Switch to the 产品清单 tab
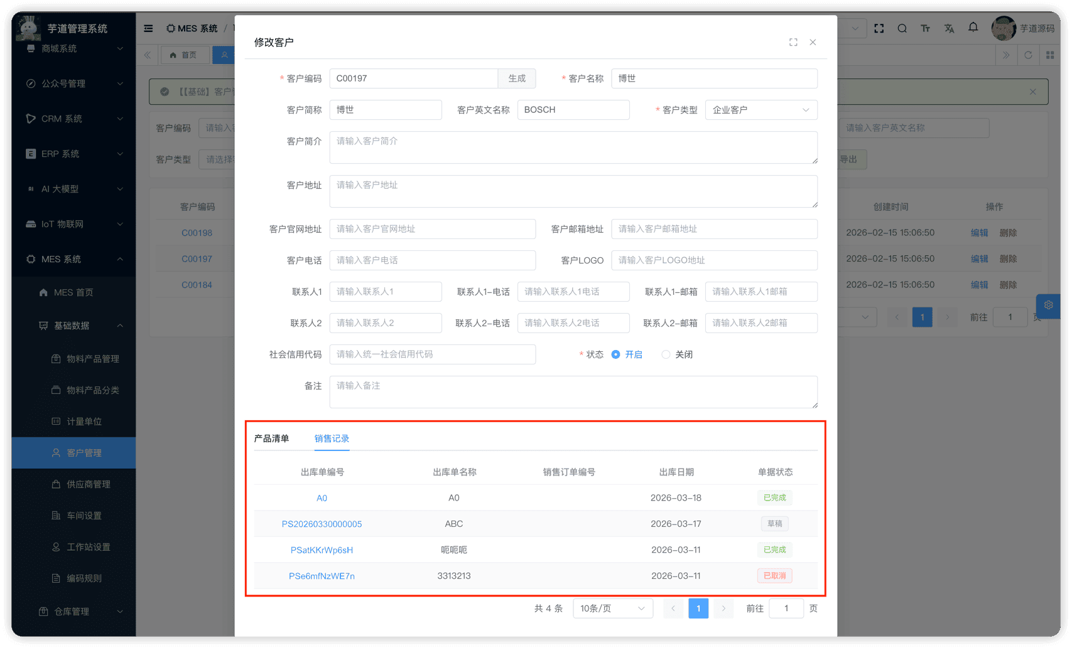Screen dimensions: 1072x648 (271, 438)
